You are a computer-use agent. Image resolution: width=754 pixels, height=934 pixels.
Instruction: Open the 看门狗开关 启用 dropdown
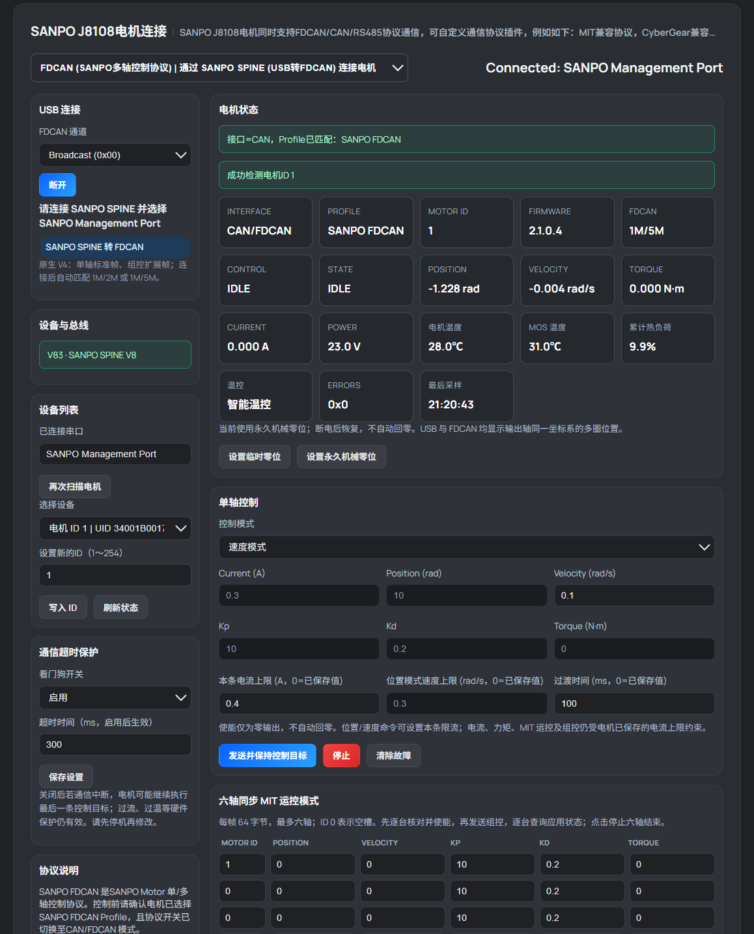(115, 698)
